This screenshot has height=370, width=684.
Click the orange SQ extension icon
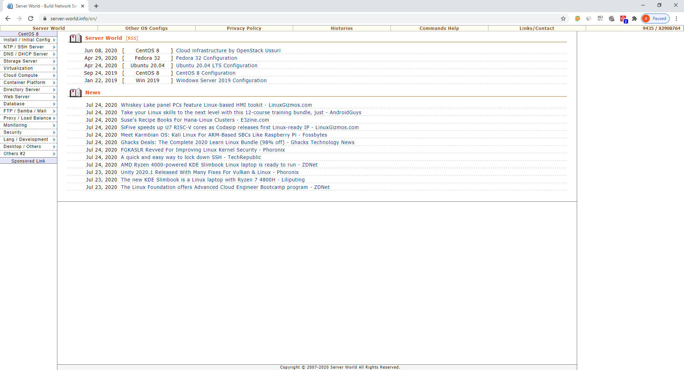point(577,18)
